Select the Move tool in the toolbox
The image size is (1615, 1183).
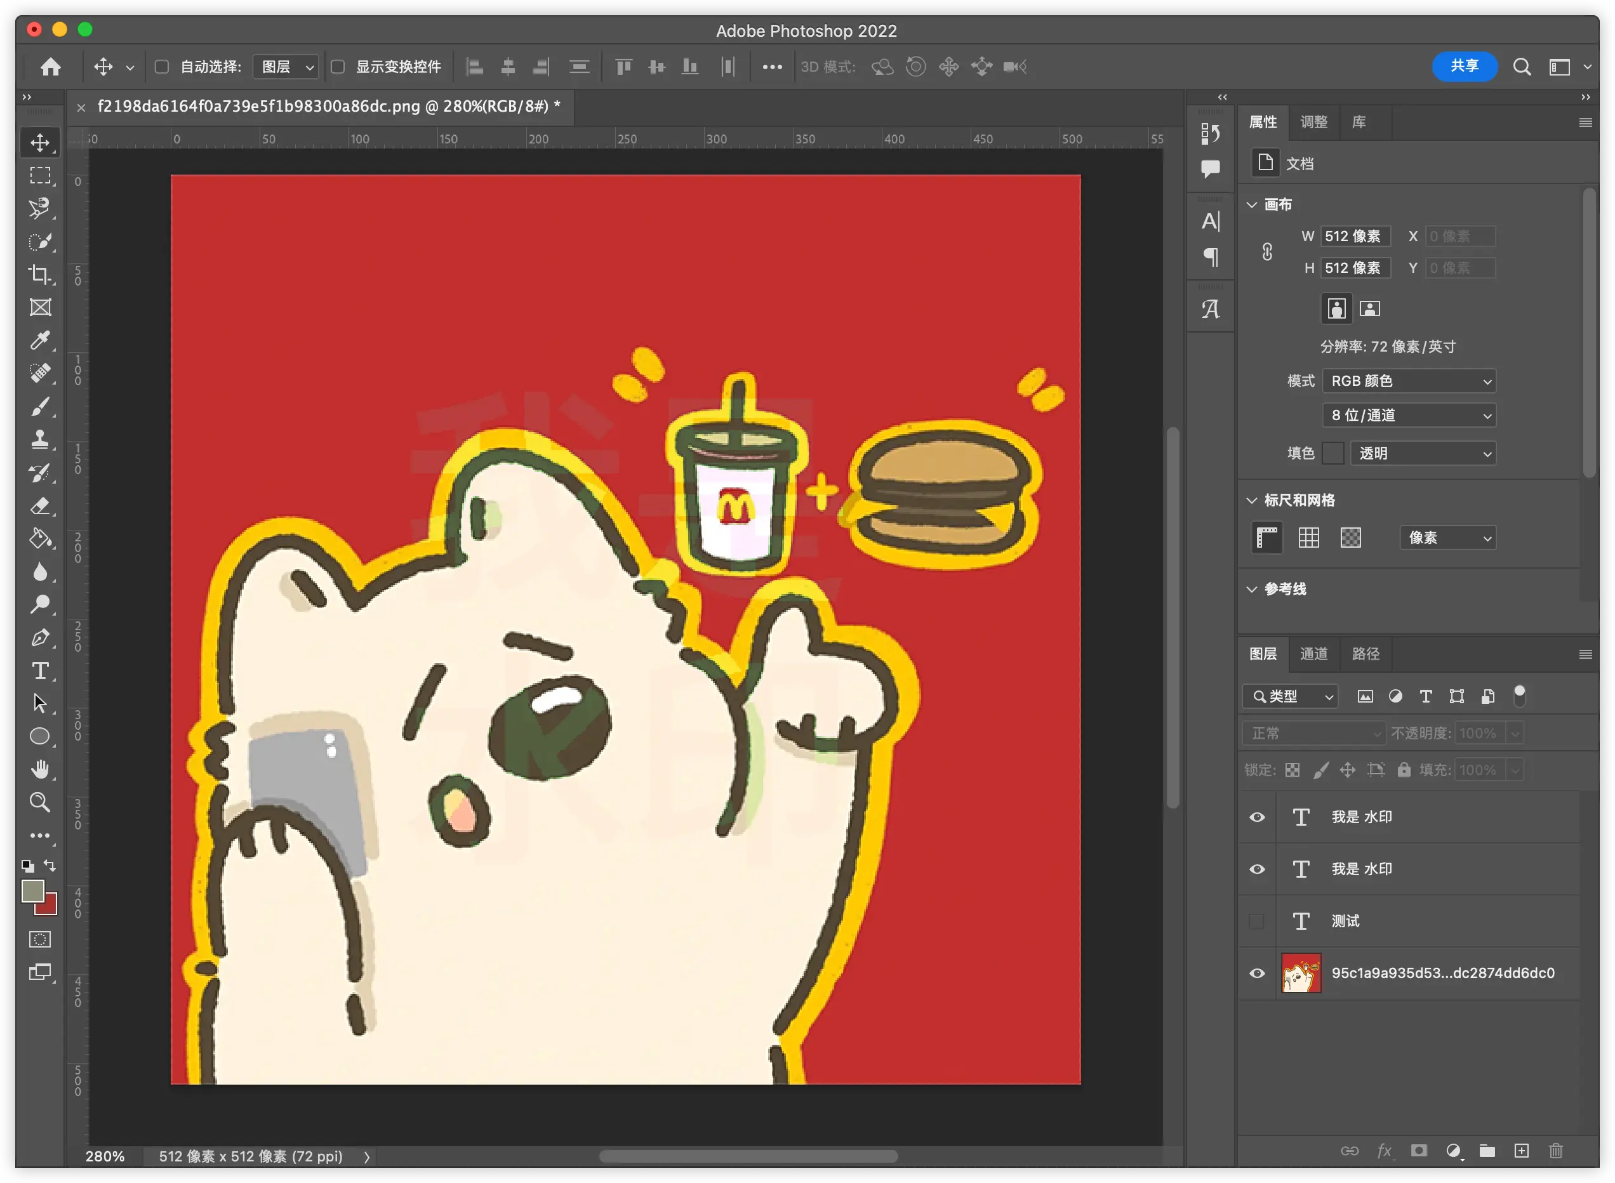pos(40,143)
